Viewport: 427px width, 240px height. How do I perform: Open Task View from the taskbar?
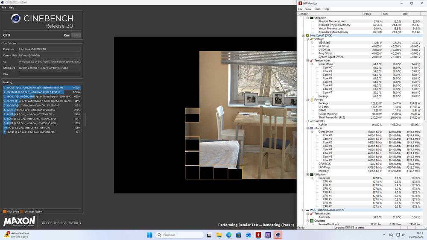[209, 235]
